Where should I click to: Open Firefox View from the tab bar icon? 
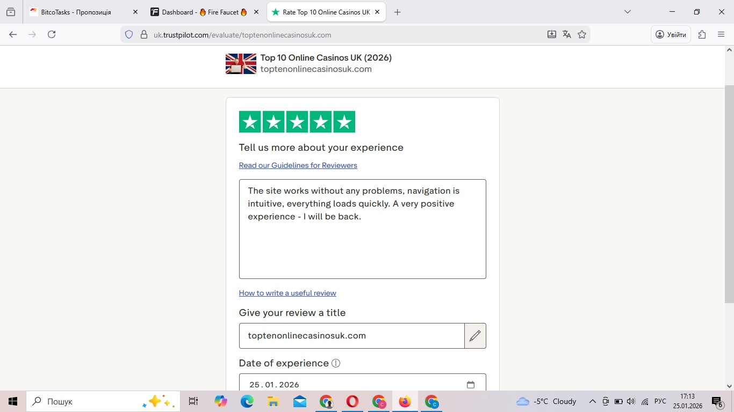point(11,12)
